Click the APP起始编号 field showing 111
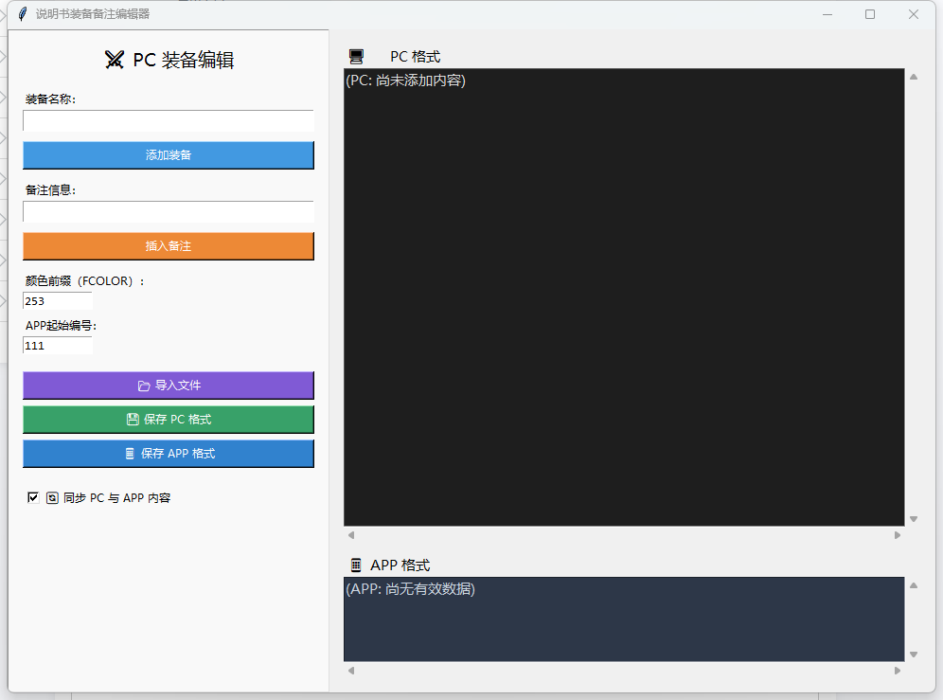This screenshot has width=943, height=700. (58, 346)
